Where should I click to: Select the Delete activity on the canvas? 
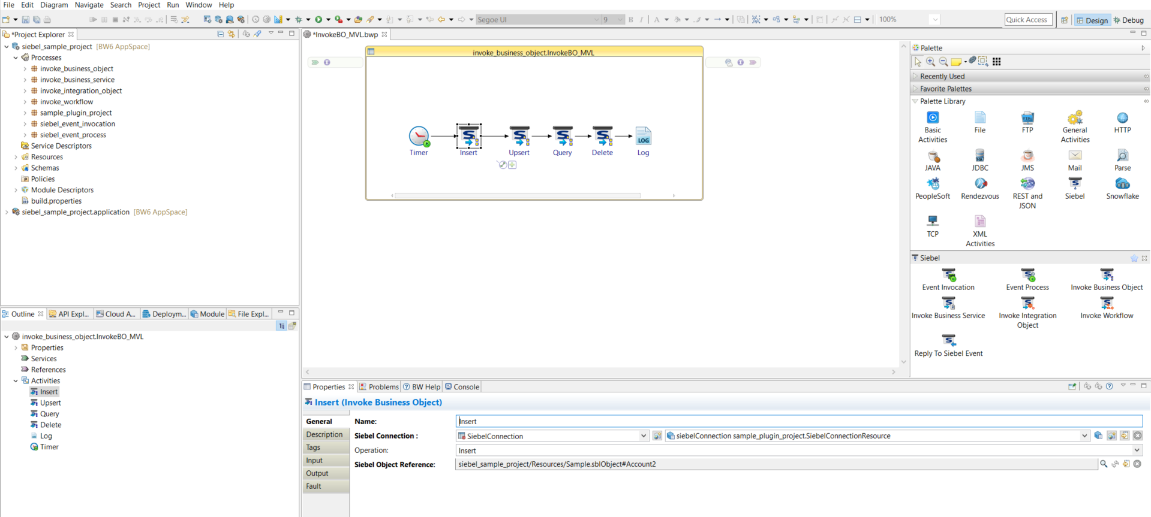603,136
